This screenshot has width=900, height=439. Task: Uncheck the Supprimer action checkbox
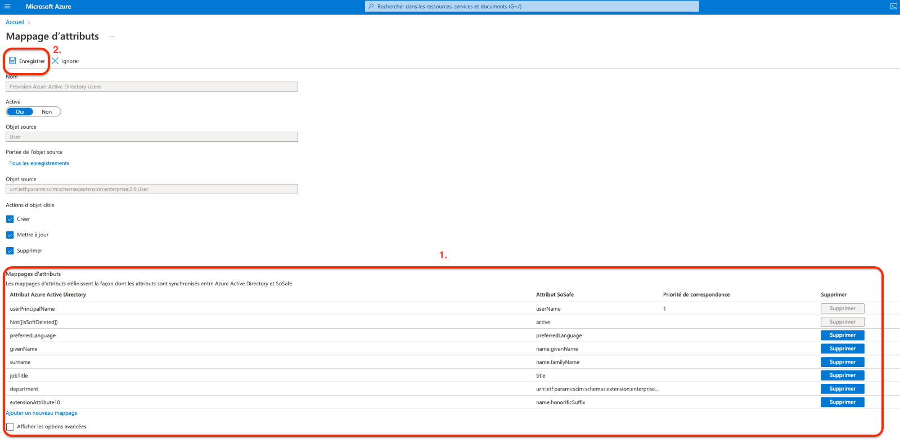click(x=10, y=251)
